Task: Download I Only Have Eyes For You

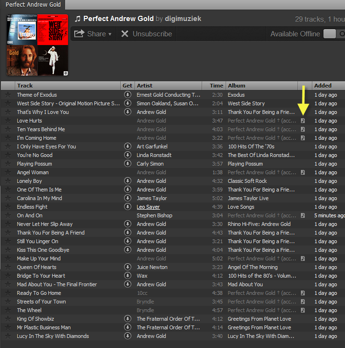Action: tap(127, 146)
